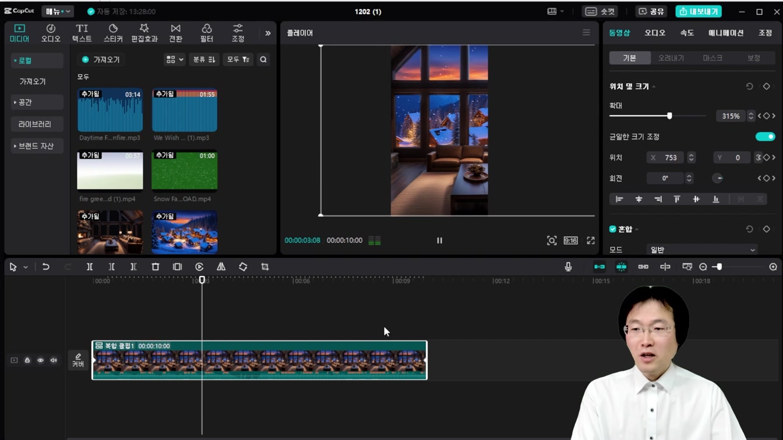Open the player hamburger menu

(586, 33)
